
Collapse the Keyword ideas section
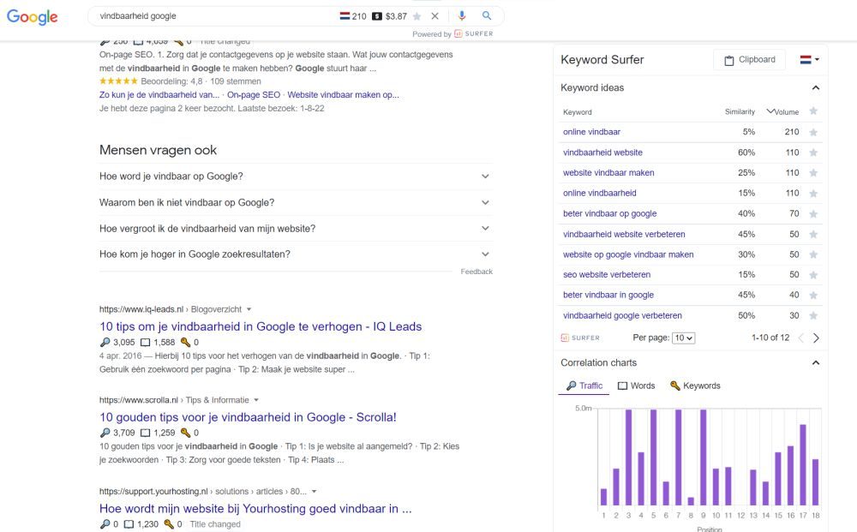click(x=816, y=87)
